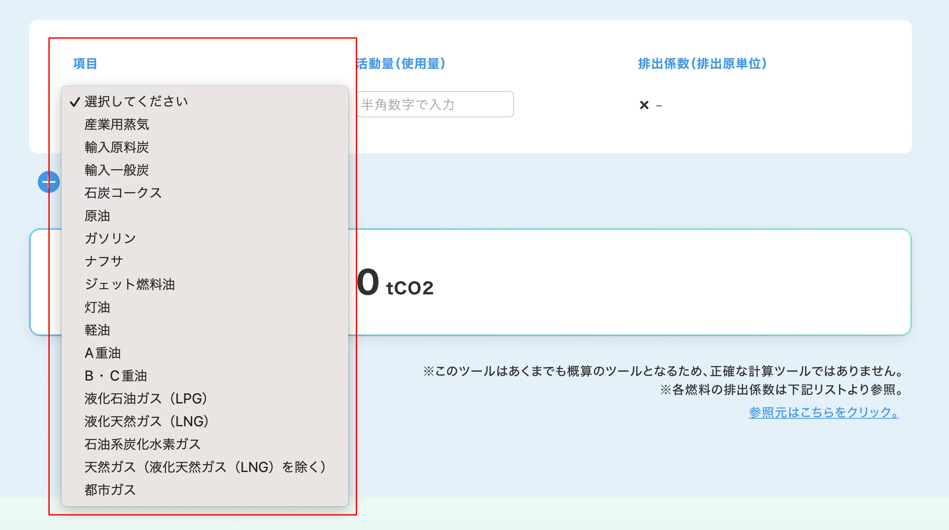Select 液化石油ガス(LPG) option
The image size is (949, 530).
pyautogui.click(x=146, y=399)
